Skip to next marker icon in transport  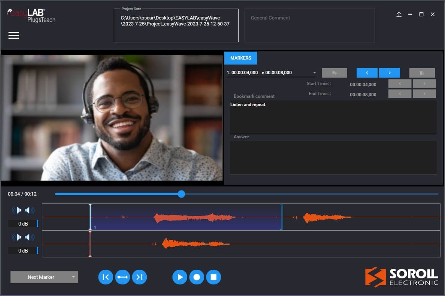point(139,277)
